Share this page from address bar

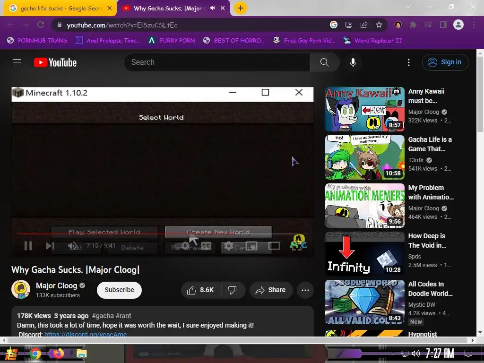coord(364,25)
